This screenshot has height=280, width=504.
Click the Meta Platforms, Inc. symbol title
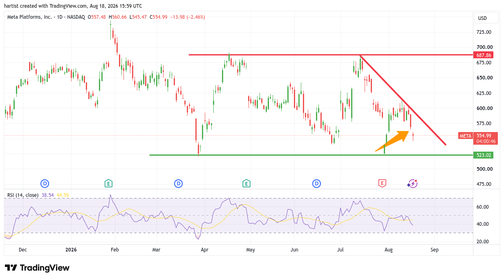click(x=29, y=17)
